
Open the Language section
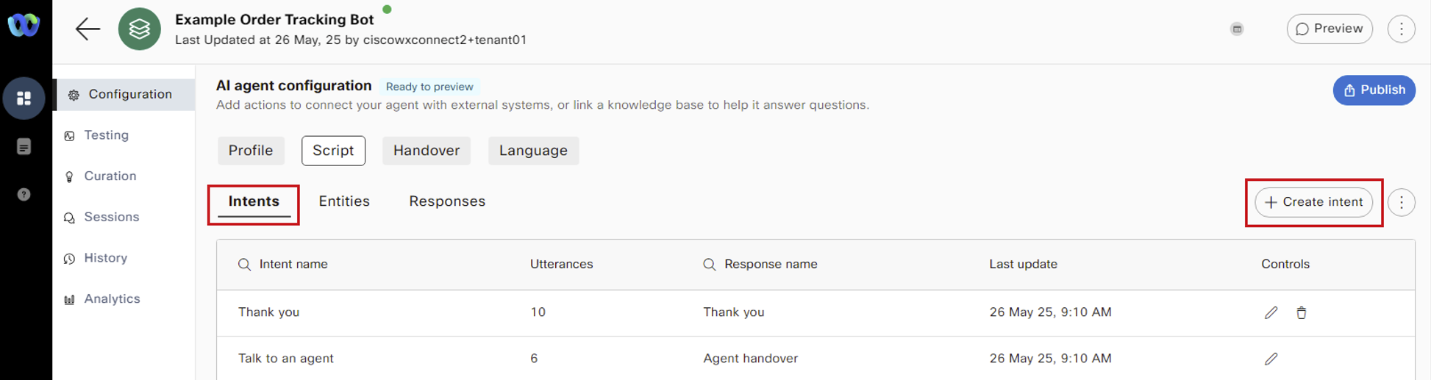coord(533,151)
